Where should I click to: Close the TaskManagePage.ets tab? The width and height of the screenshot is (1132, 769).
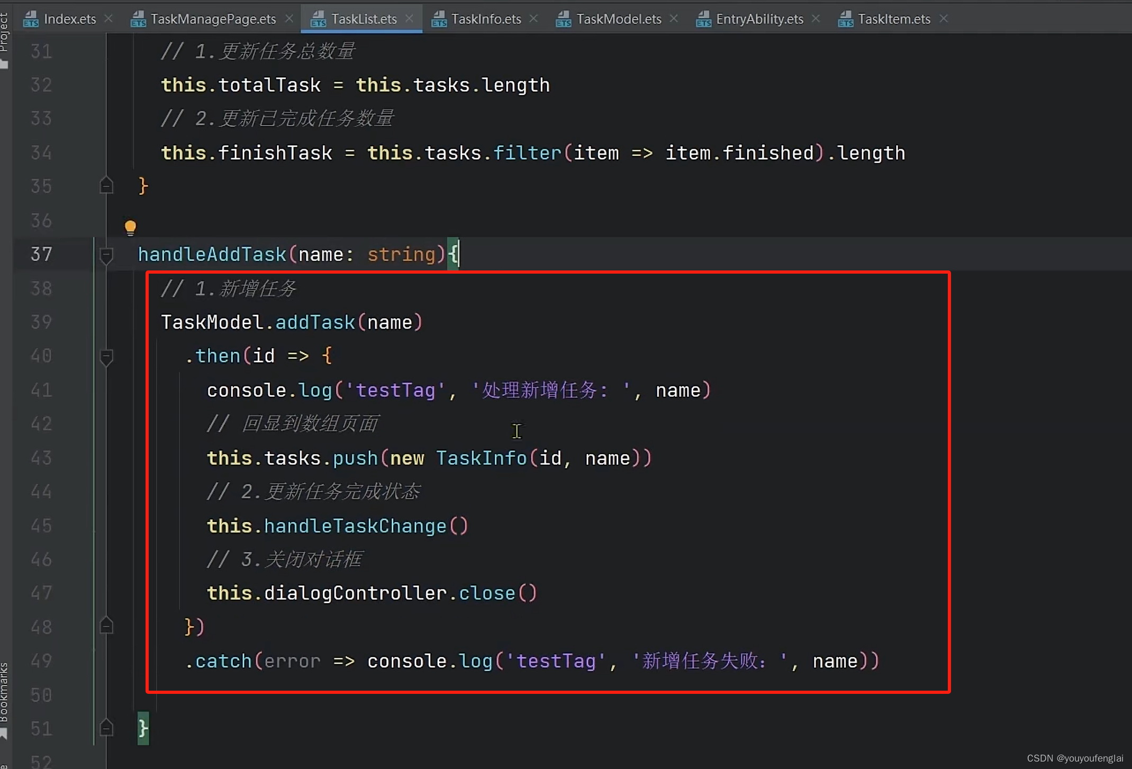point(289,19)
